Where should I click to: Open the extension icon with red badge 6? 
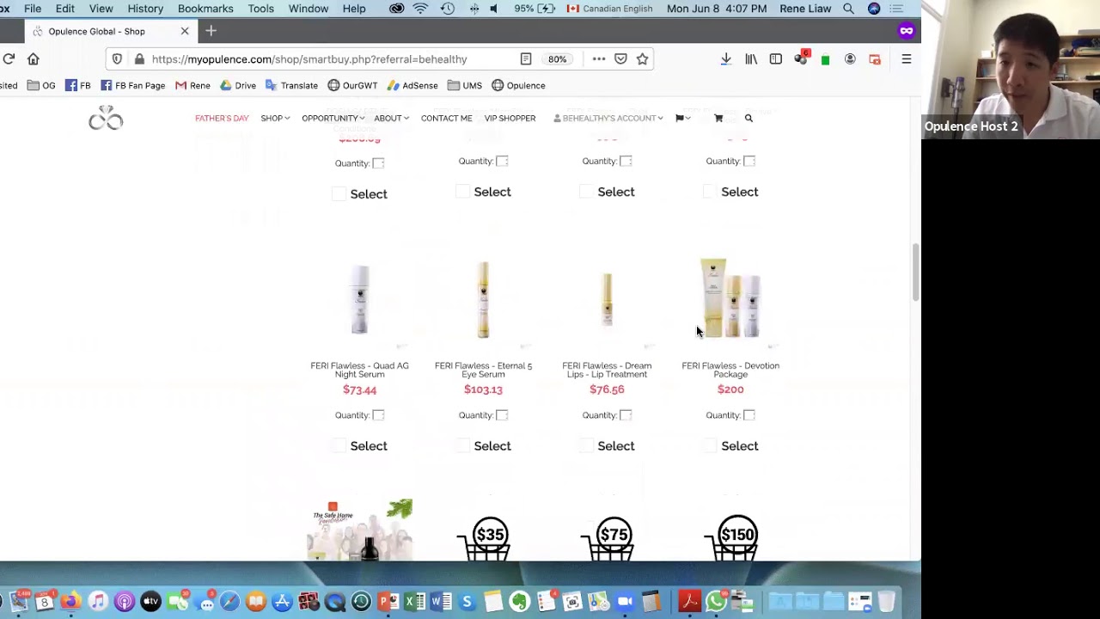(x=802, y=58)
